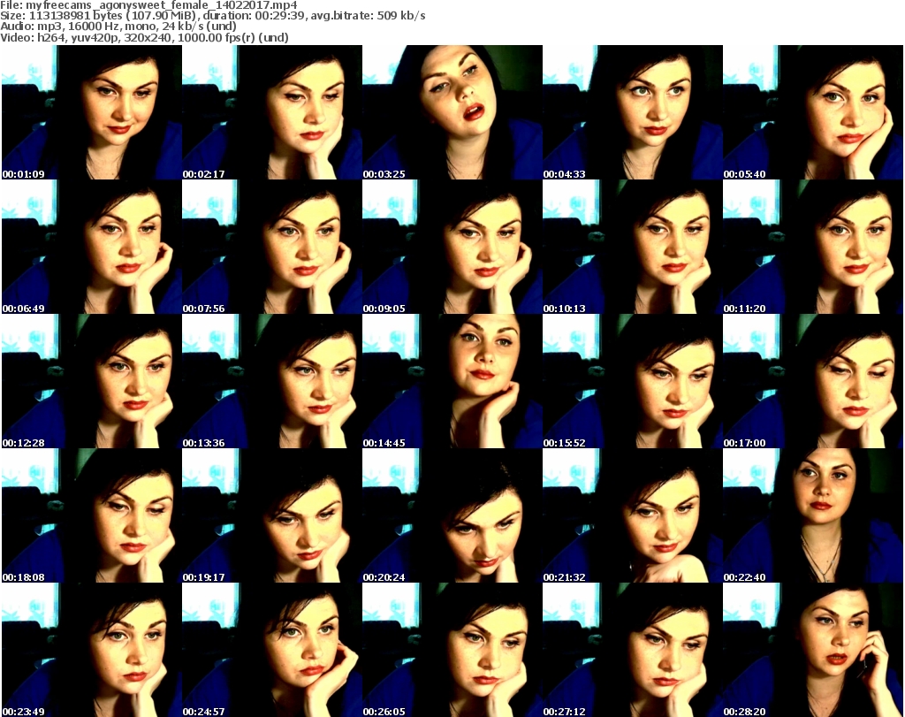Click the thumbnail labeled 00:12:28
Image resolution: width=905 pixels, height=717 pixels.
coord(92,382)
